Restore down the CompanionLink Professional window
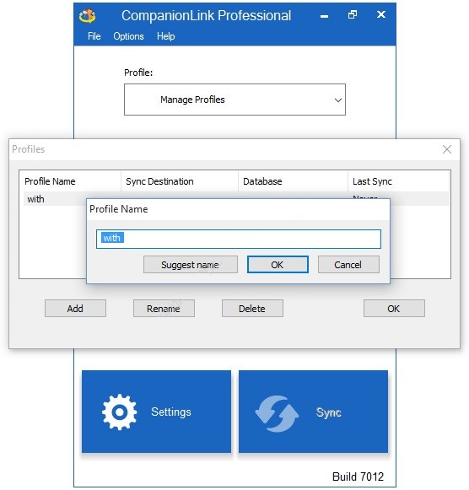The width and height of the screenshot is (469, 490). (x=353, y=14)
